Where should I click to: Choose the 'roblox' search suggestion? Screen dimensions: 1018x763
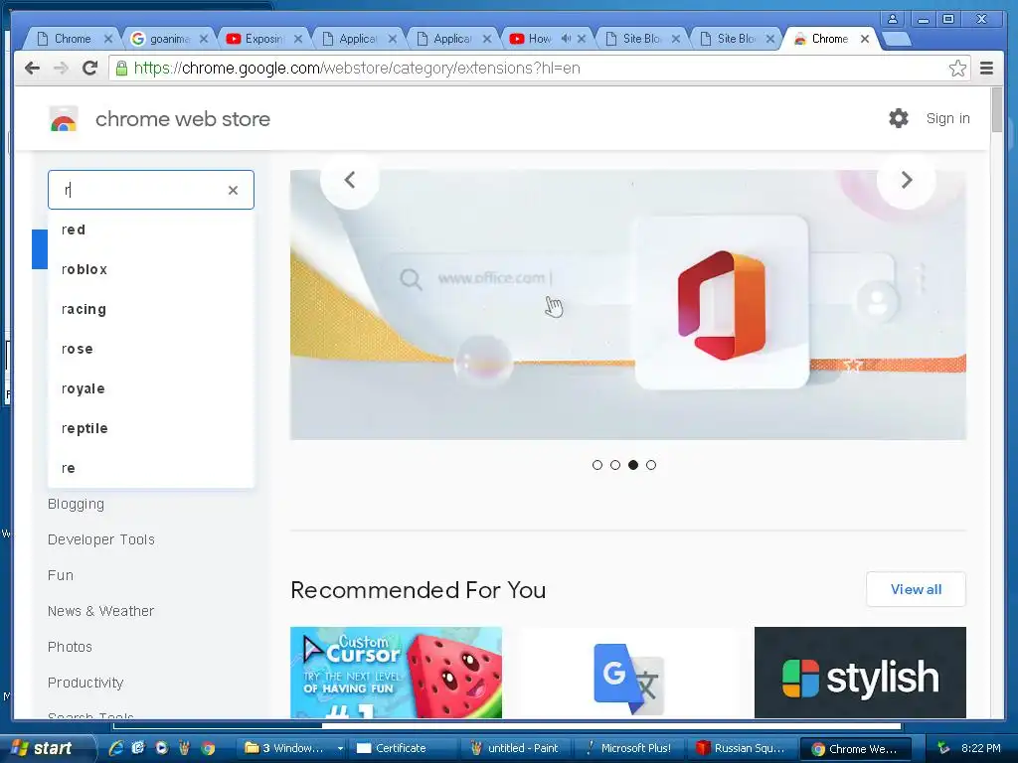151,269
